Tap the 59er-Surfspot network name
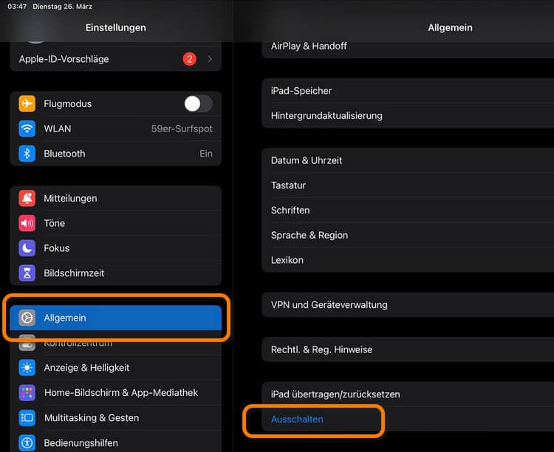Screen dimensions: 554x452 coord(182,129)
